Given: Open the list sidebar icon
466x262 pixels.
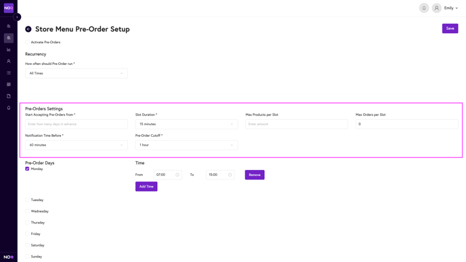Looking at the screenshot, I should 9,73.
